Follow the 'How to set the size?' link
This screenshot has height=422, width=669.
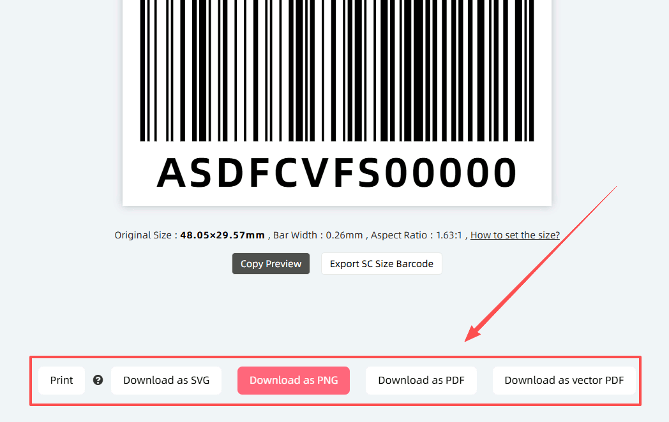click(515, 235)
